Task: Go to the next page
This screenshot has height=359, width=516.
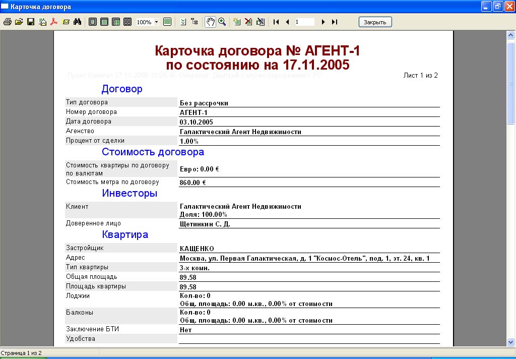Action: tap(323, 22)
